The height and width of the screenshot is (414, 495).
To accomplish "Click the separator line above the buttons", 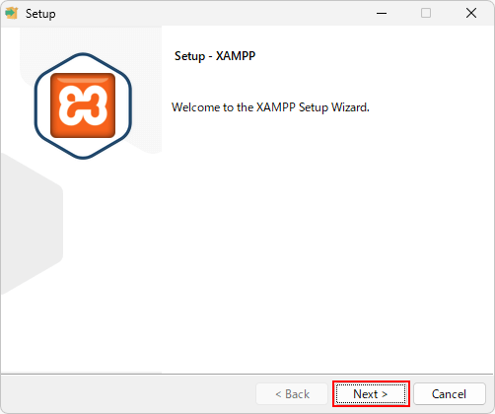I will coord(247,374).
